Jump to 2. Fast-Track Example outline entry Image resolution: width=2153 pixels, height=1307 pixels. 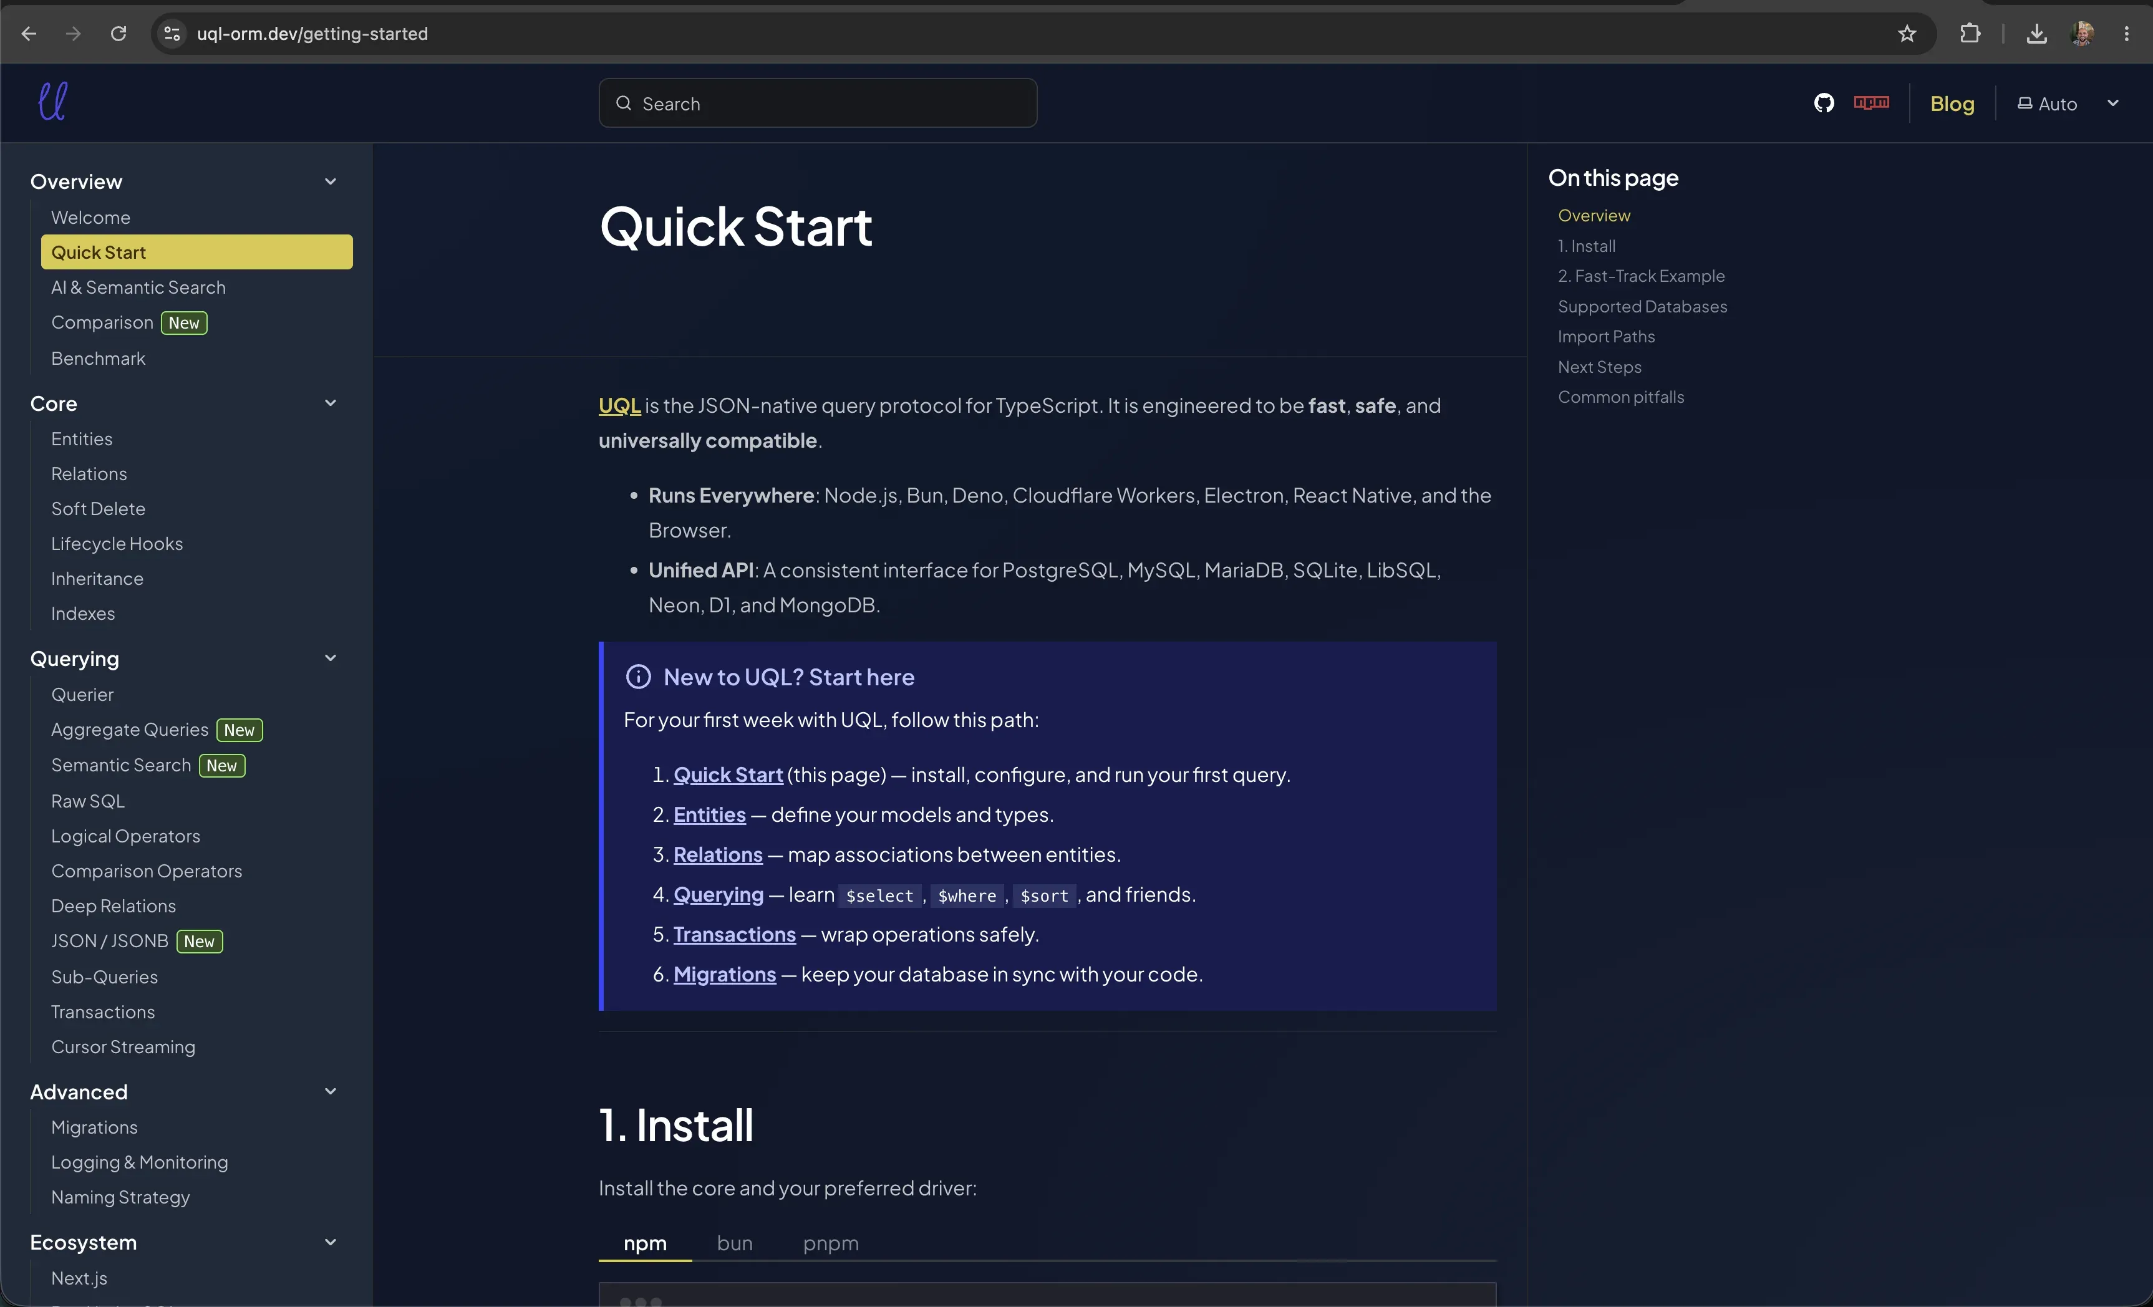click(x=1641, y=276)
